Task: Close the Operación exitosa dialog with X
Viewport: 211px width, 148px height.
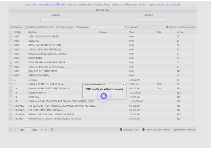Action: pos(123,84)
